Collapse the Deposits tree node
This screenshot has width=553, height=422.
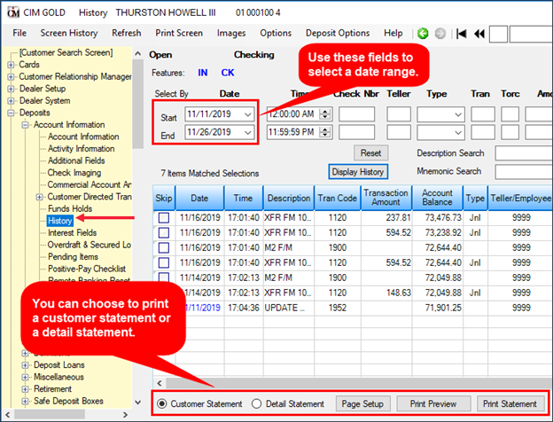point(11,113)
